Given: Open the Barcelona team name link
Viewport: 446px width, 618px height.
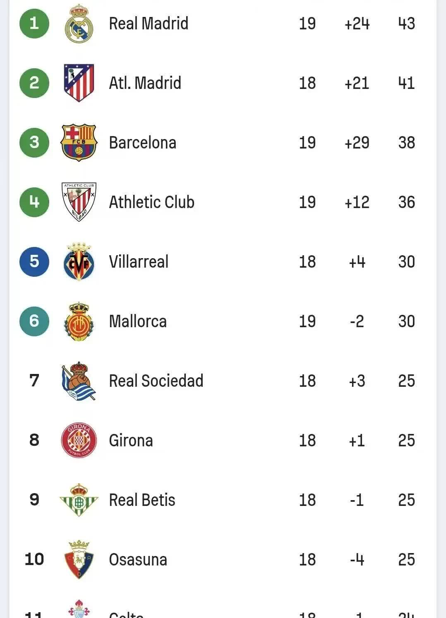Looking at the screenshot, I should point(142,143).
